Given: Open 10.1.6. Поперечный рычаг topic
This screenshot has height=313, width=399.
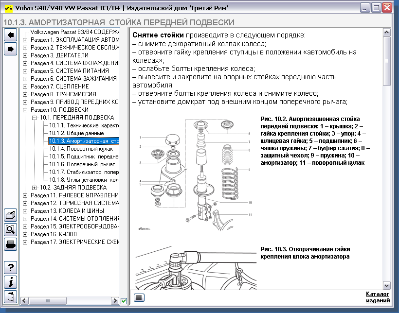Looking at the screenshot, I should 82,164.
